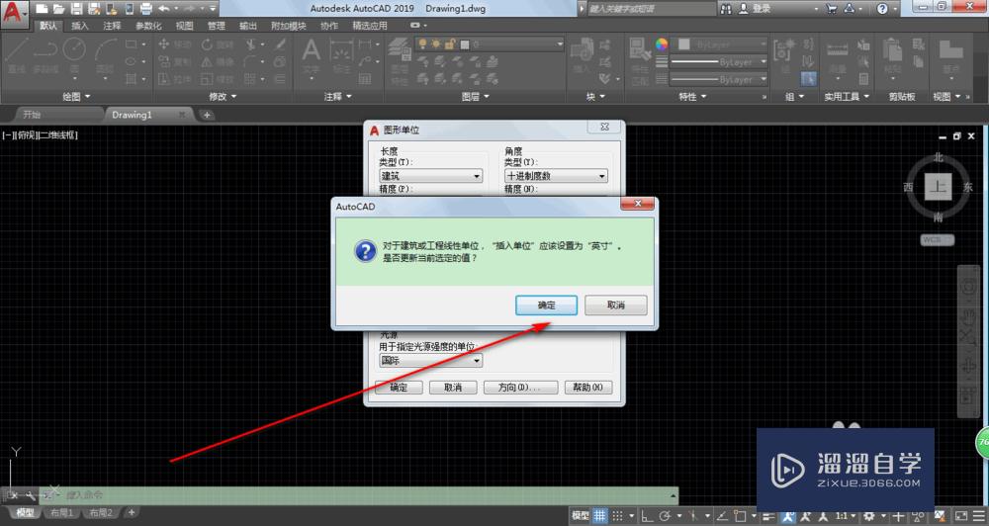Open the 长度 类型 dropdown showing 建筑

pos(430,176)
